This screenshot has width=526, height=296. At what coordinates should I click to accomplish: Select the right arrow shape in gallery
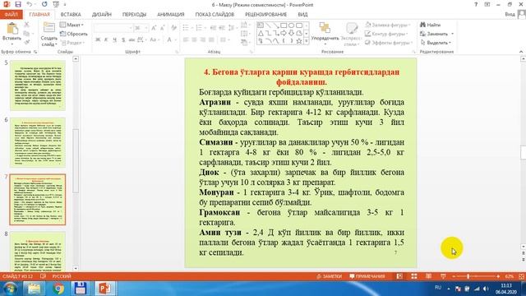284,33
